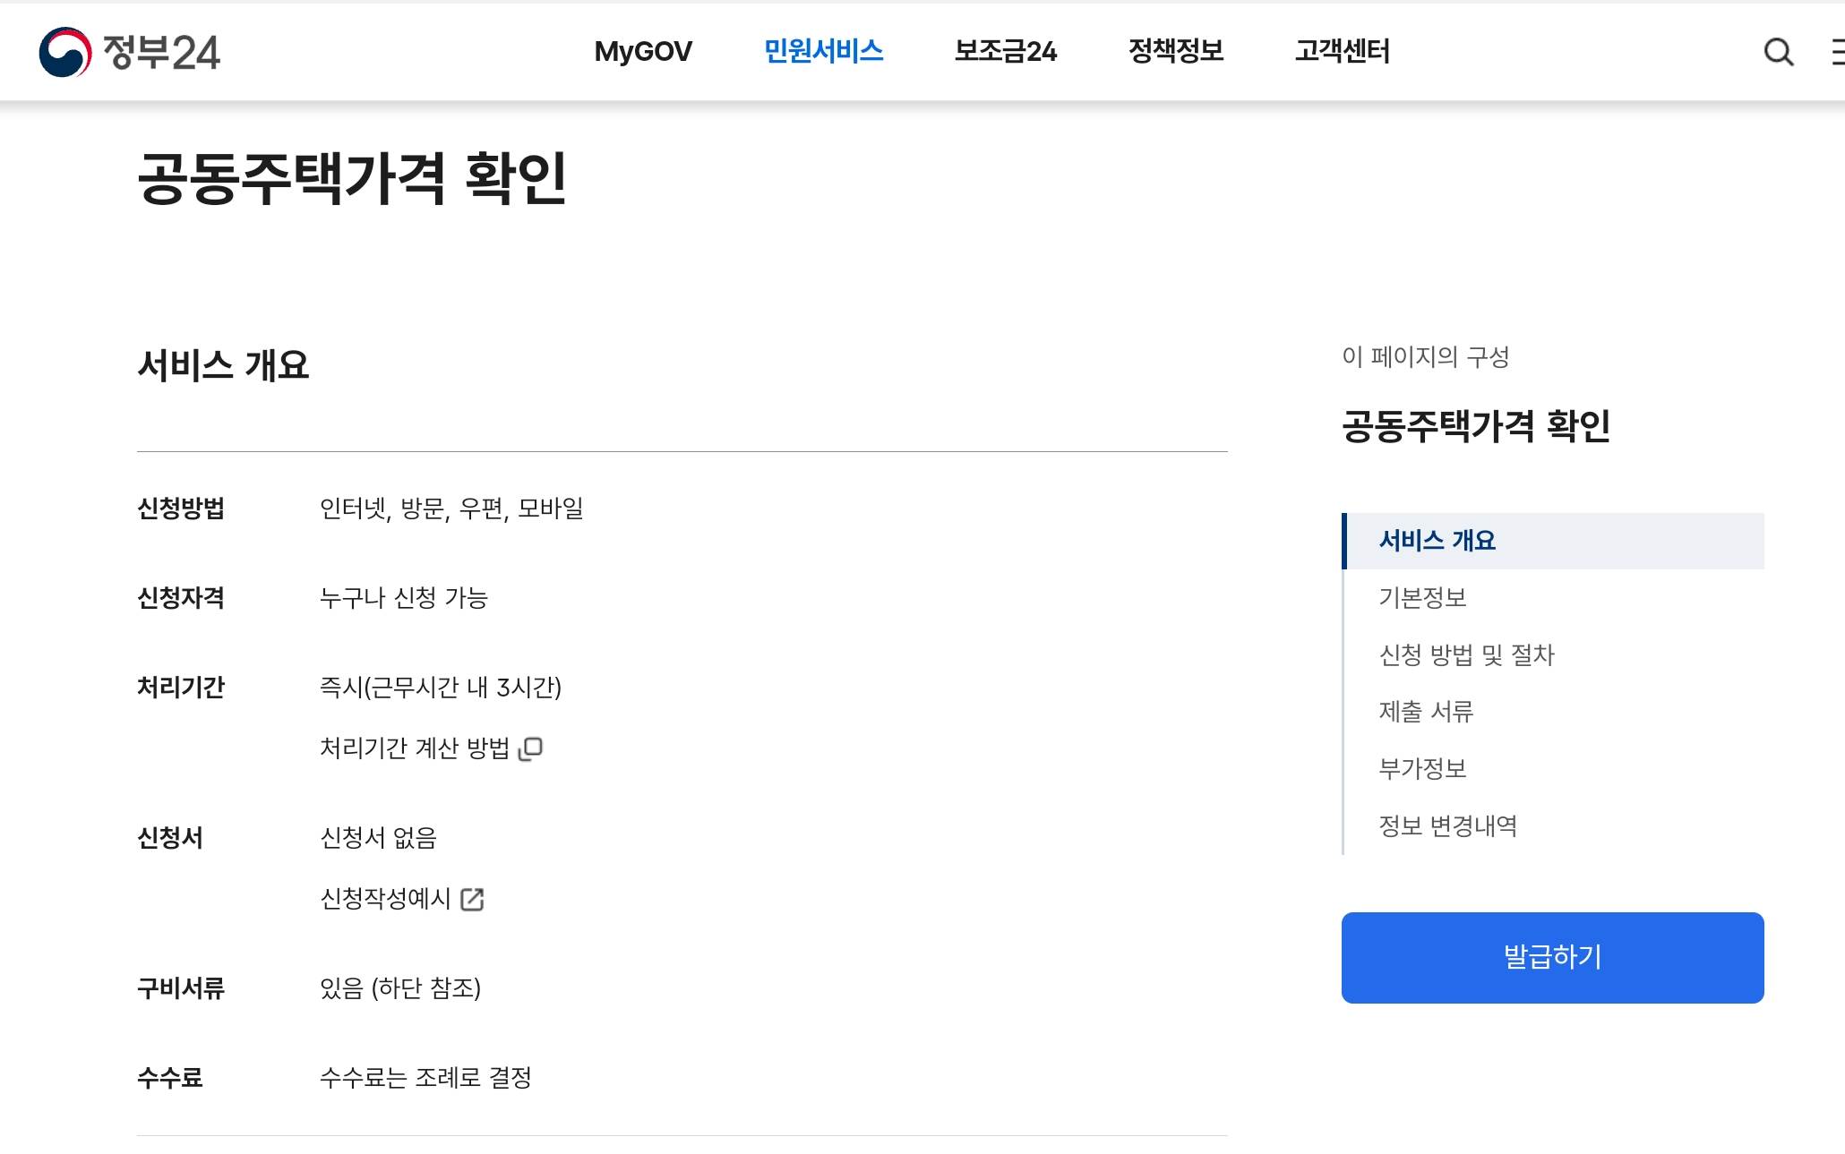The width and height of the screenshot is (1845, 1154).
Task: Open the MyGOV menu
Action: [x=643, y=52]
